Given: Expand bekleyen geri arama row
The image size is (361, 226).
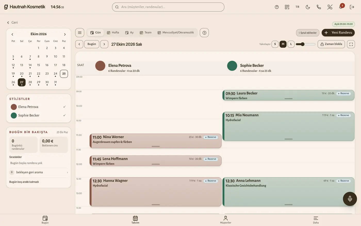Looking at the screenshot, I should 38,172.
